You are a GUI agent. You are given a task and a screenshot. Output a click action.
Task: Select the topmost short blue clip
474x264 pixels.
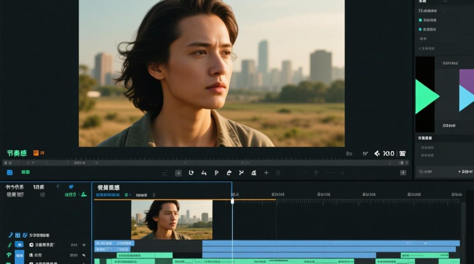click(x=114, y=243)
